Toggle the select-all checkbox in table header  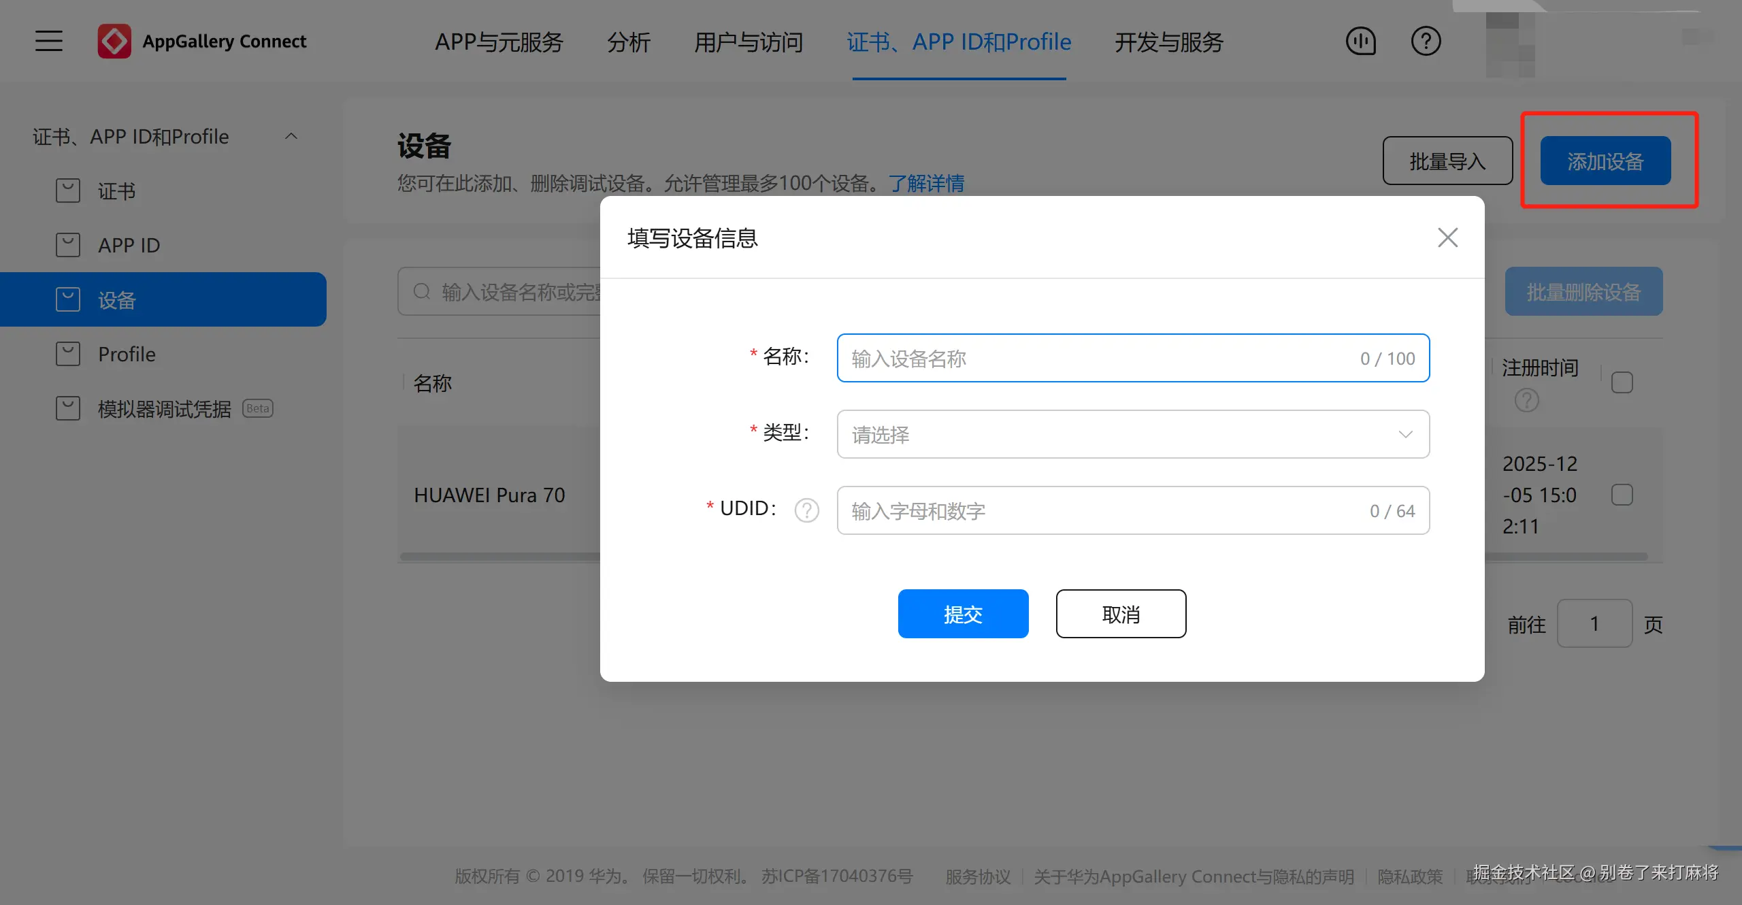[x=1622, y=382]
